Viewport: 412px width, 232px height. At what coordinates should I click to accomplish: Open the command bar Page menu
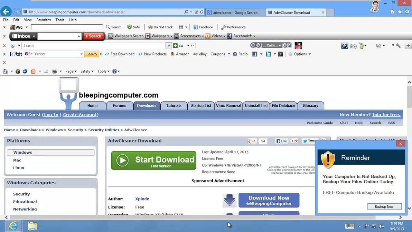pos(71,71)
